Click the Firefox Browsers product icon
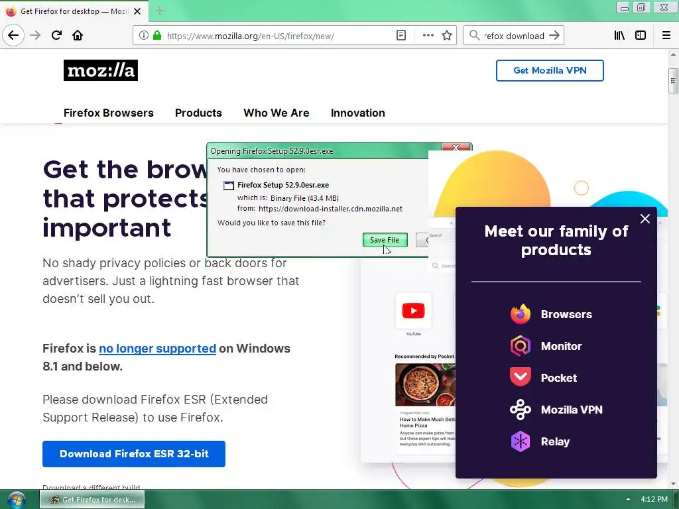This screenshot has width=679, height=509. [x=520, y=314]
